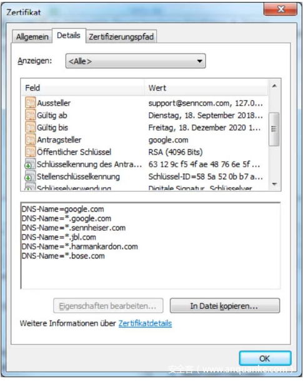Screen dimensions: 303x381
Task: Select the Gültig bis field icon
Action: pos(31,128)
